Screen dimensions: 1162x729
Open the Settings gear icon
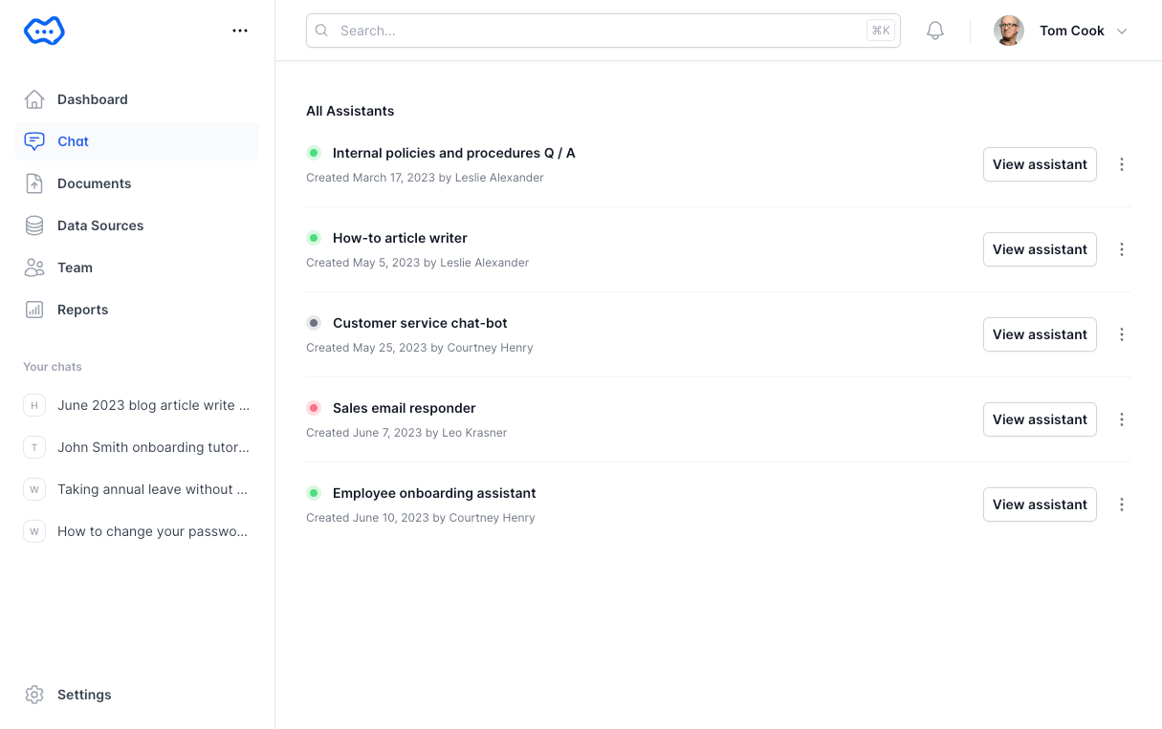34,695
